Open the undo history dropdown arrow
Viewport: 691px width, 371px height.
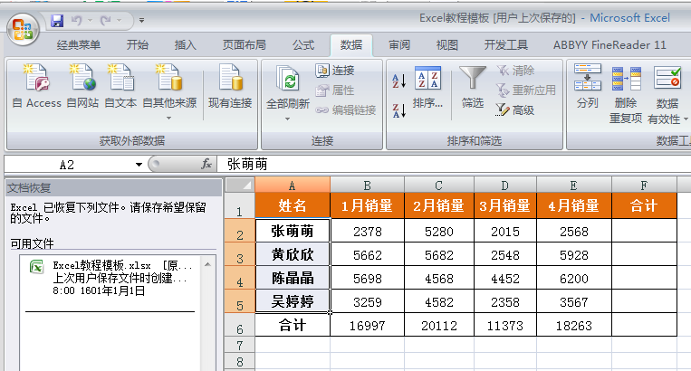point(90,20)
